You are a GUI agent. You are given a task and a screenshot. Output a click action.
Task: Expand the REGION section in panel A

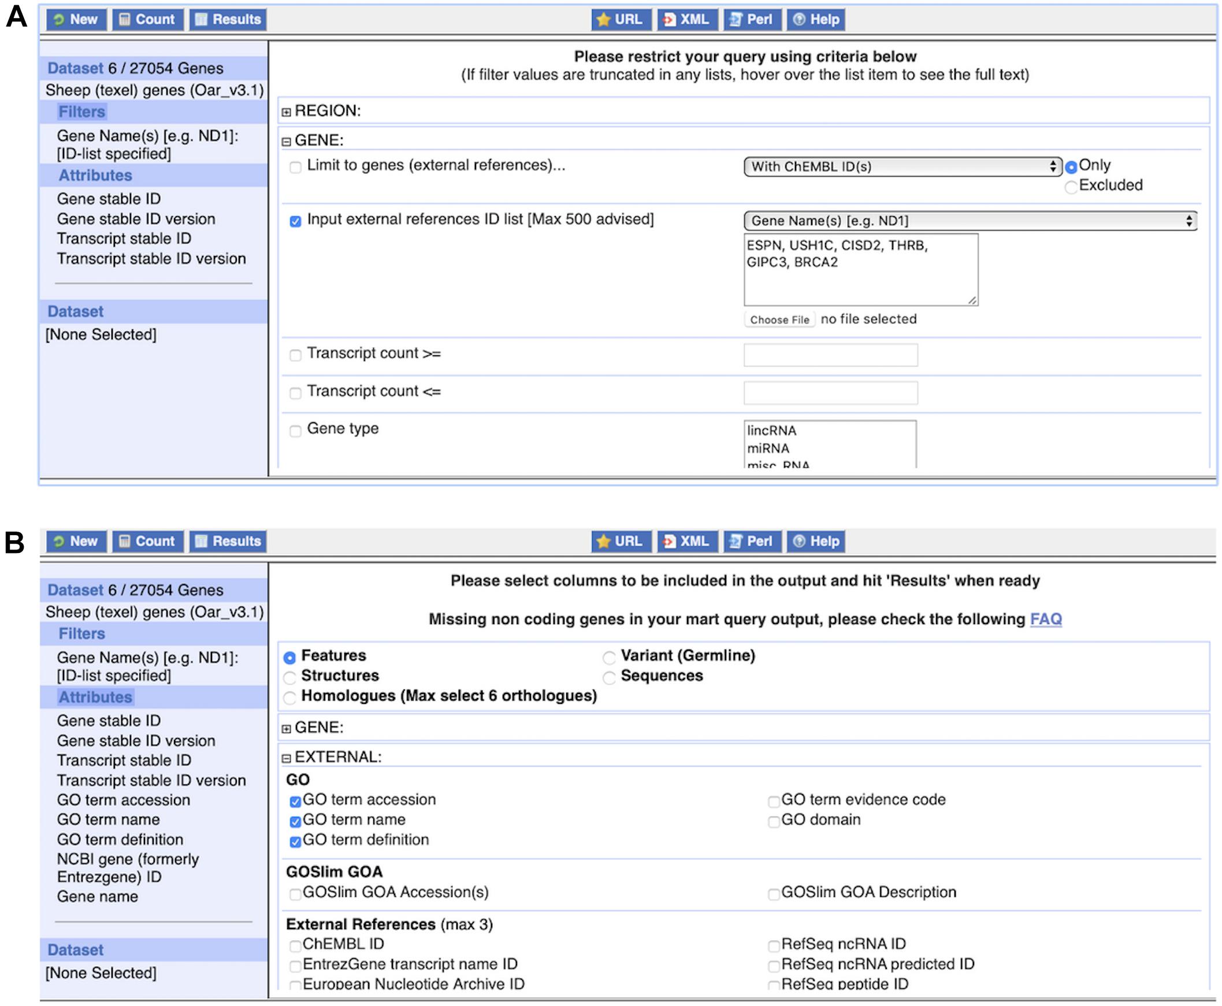(286, 112)
